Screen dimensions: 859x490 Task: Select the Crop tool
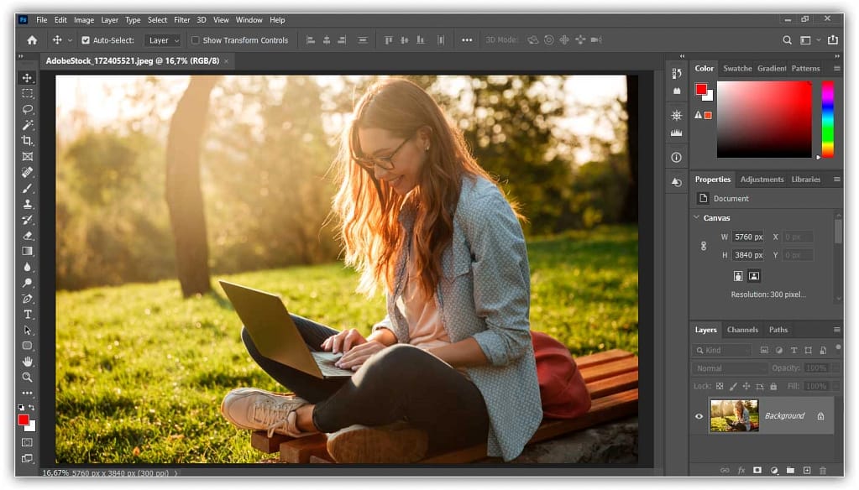pyautogui.click(x=27, y=141)
